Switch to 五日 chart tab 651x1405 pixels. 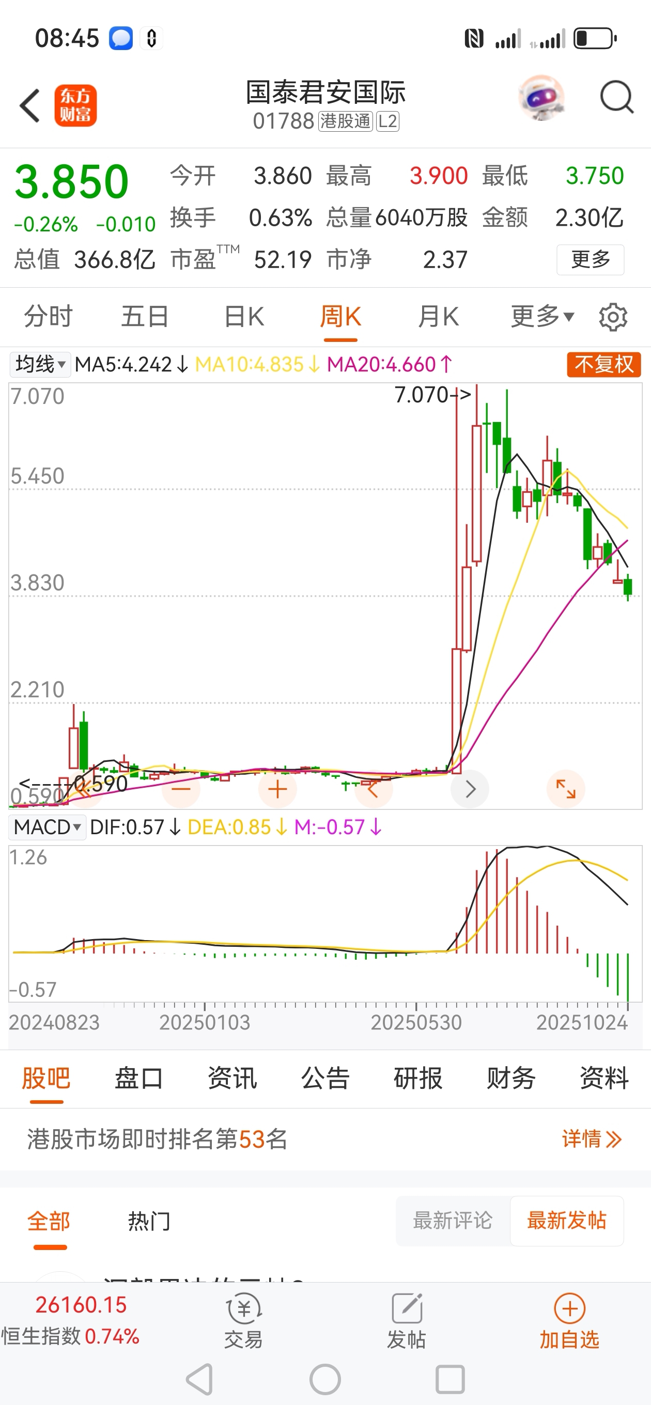click(x=145, y=316)
